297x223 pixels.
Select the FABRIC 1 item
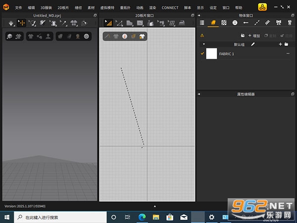(246, 54)
